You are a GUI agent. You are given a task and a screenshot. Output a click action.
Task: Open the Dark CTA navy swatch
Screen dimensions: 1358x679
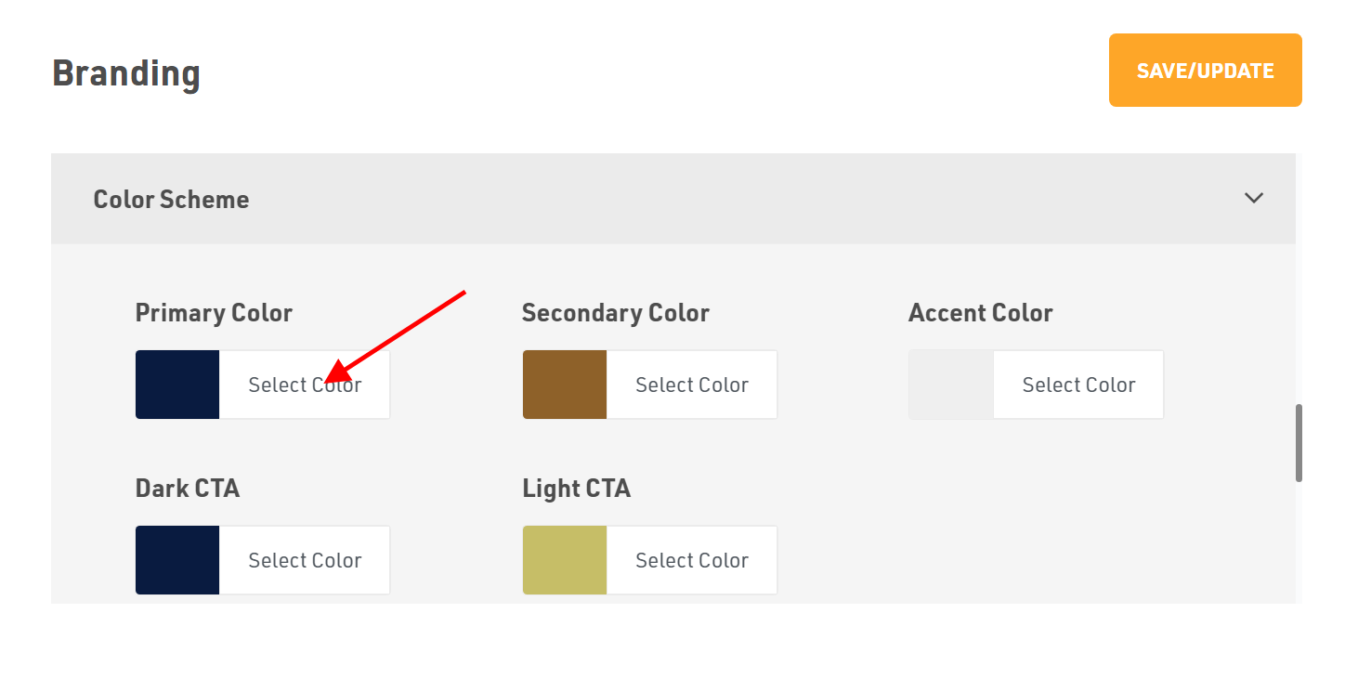[x=177, y=560]
